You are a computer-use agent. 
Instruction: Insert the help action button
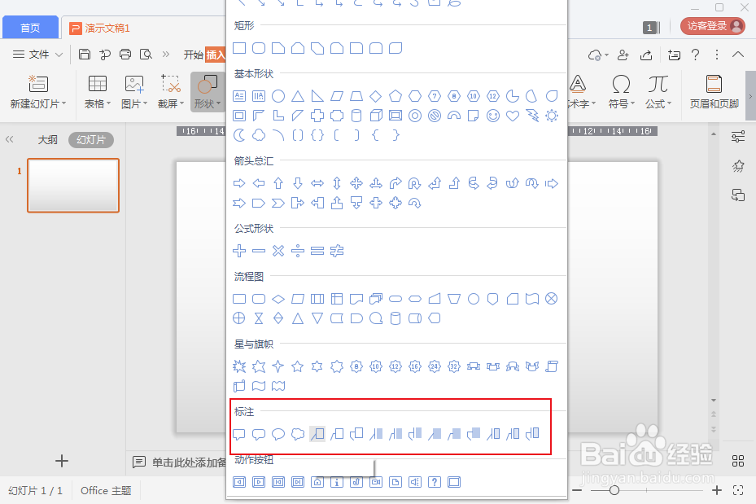(x=435, y=482)
